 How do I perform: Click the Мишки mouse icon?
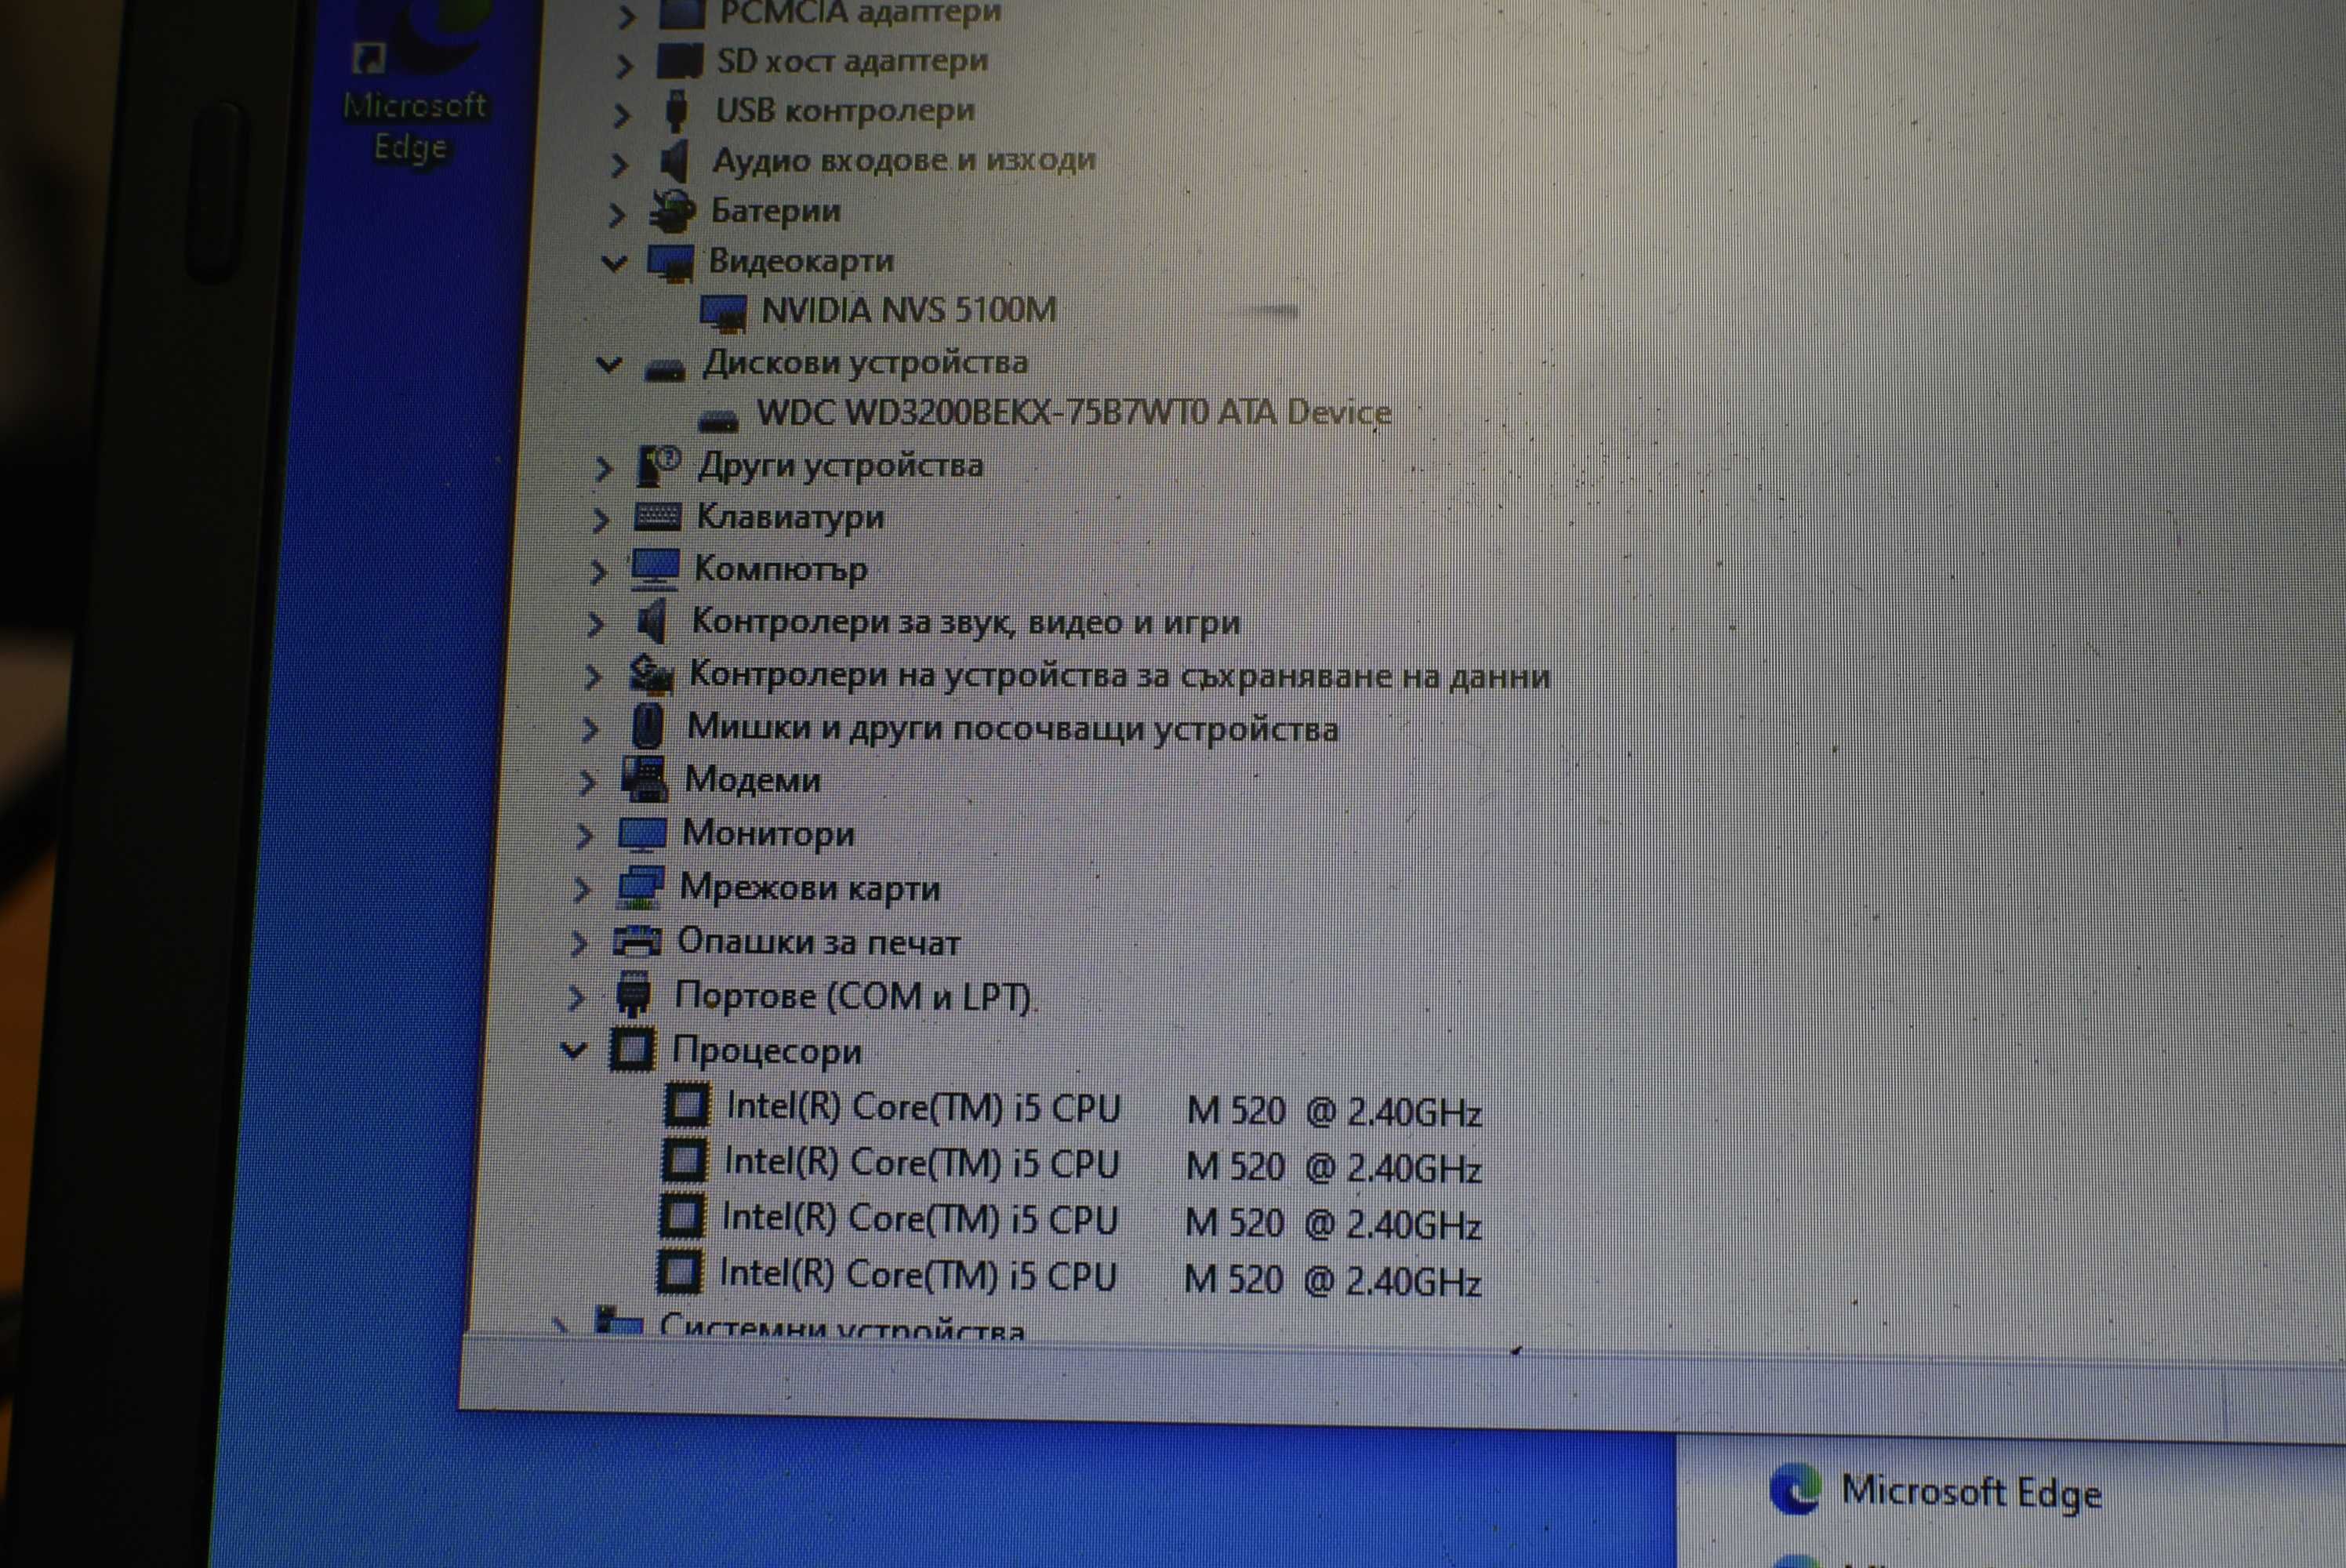[648, 726]
